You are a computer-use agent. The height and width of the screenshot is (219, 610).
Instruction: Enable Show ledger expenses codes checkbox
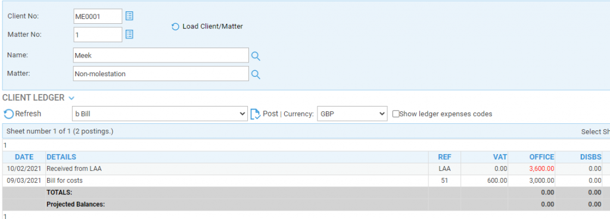(396, 114)
